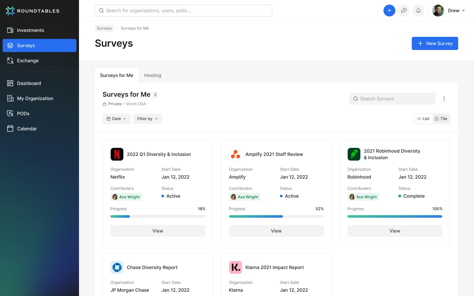Switch to the Hosting tab
This screenshot has height=296, width=474.
pyautogui.click(x=153, y=75)
